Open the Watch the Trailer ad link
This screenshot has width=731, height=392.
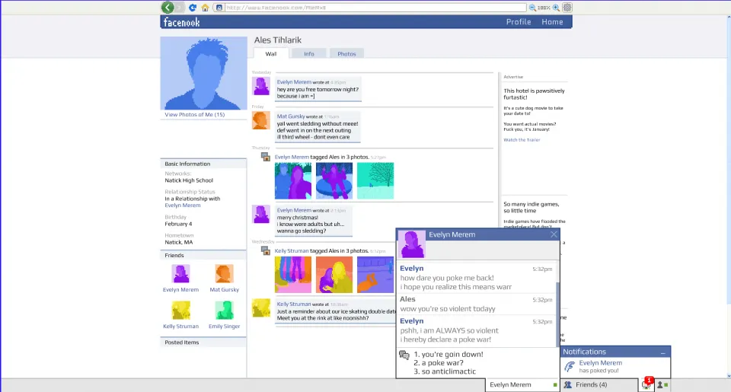(522, 140)
